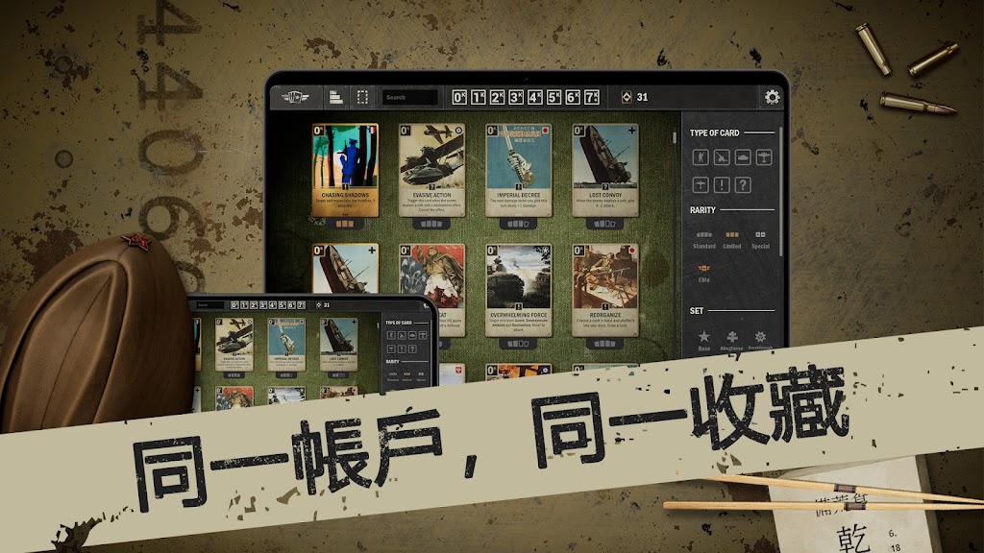Click the search field on phone screen
The width and height of the screenshot is (984, 553).
[209, 304]
